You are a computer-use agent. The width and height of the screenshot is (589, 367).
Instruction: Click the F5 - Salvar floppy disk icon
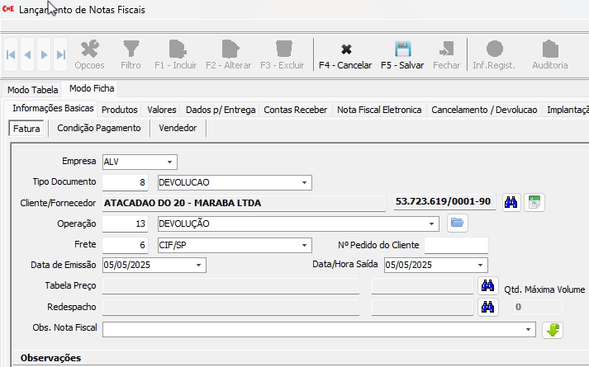(x=402, y=48)
